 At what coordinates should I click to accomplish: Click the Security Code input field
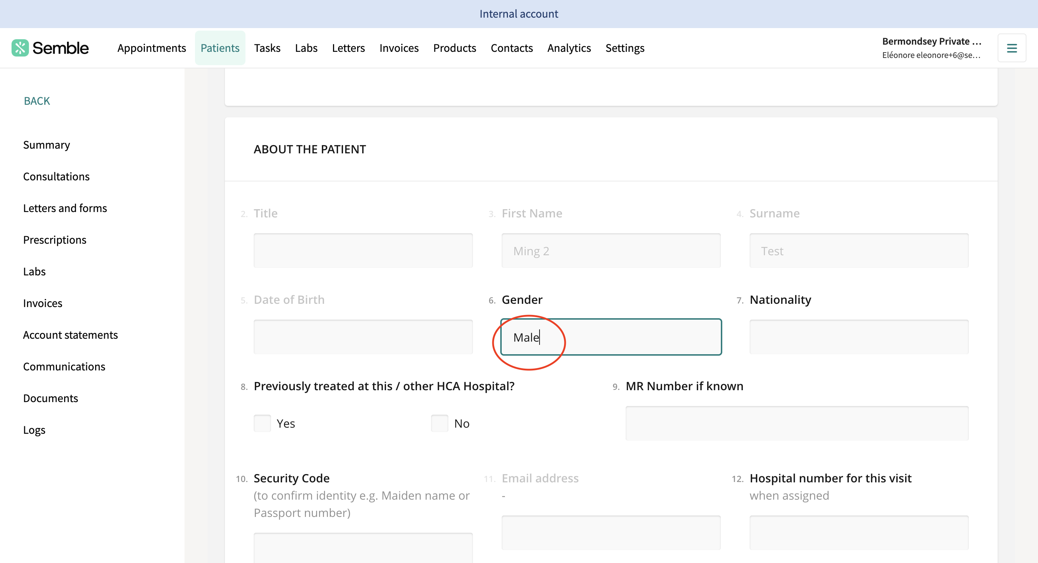click(x=363, y=548)
